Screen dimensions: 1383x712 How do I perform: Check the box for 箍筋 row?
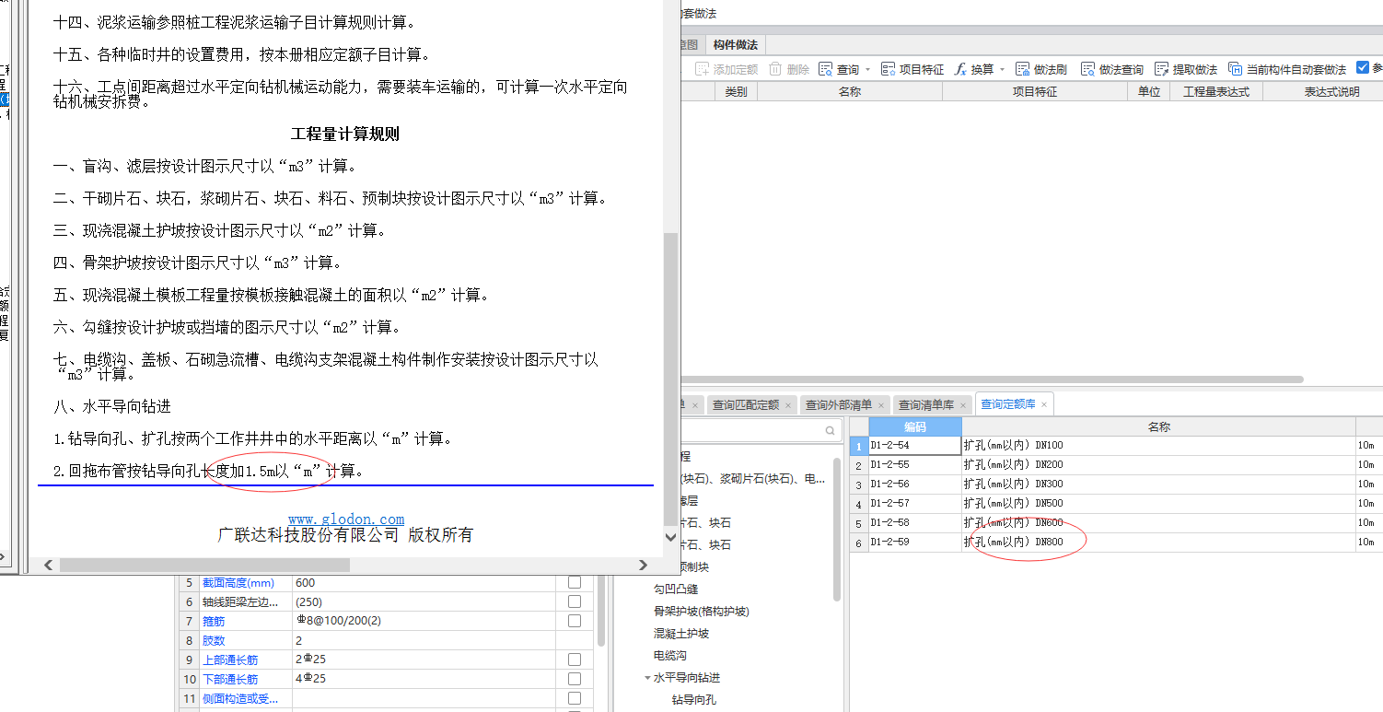[x=575, y=621]
